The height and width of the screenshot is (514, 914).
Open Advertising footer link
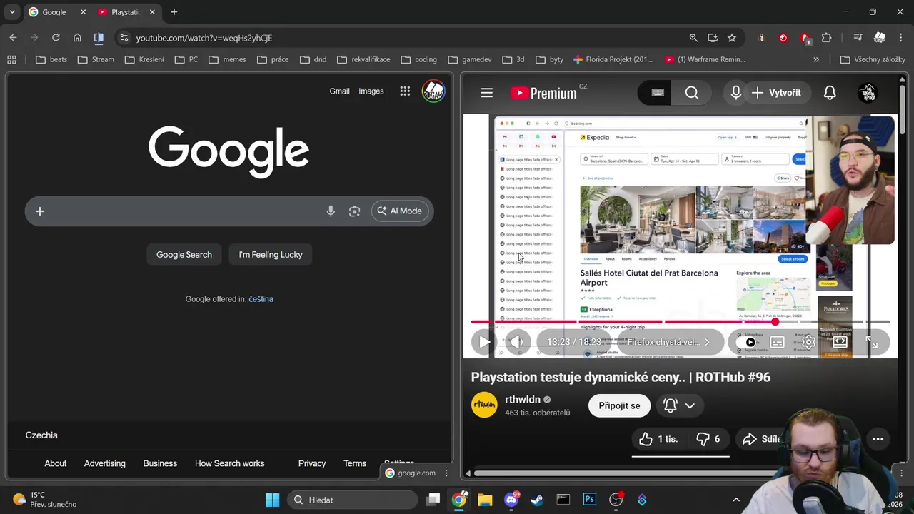(x=104, y=463)
